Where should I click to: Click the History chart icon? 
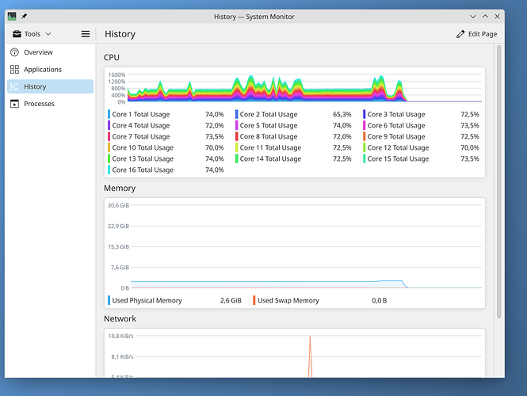click(14, 86)
